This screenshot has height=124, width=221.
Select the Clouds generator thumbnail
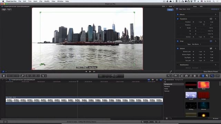[x=191, y=95]
